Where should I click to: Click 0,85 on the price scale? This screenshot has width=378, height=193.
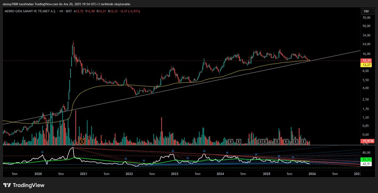pos(366,126)
